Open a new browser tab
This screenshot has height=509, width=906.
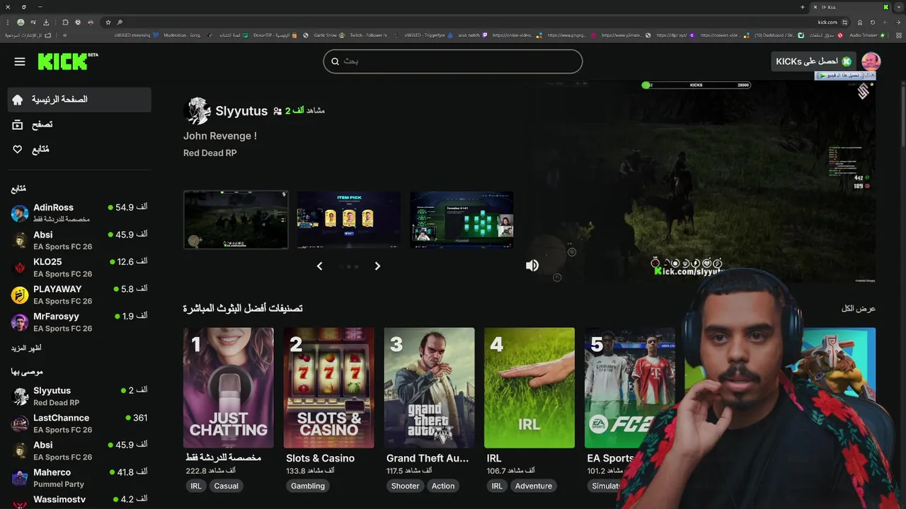803,7
